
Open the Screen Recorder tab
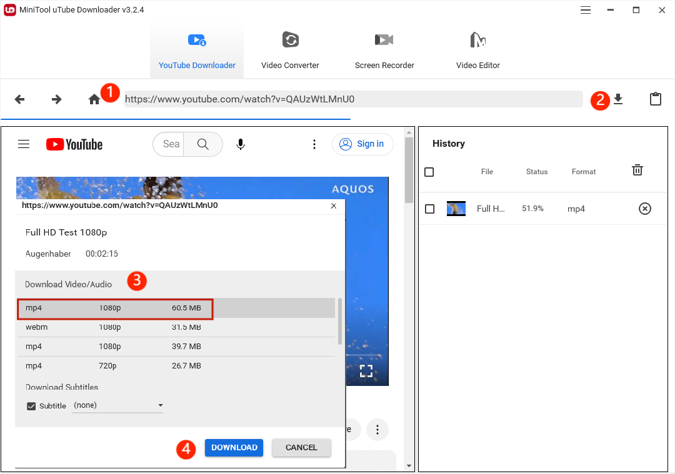coord(384,51)
